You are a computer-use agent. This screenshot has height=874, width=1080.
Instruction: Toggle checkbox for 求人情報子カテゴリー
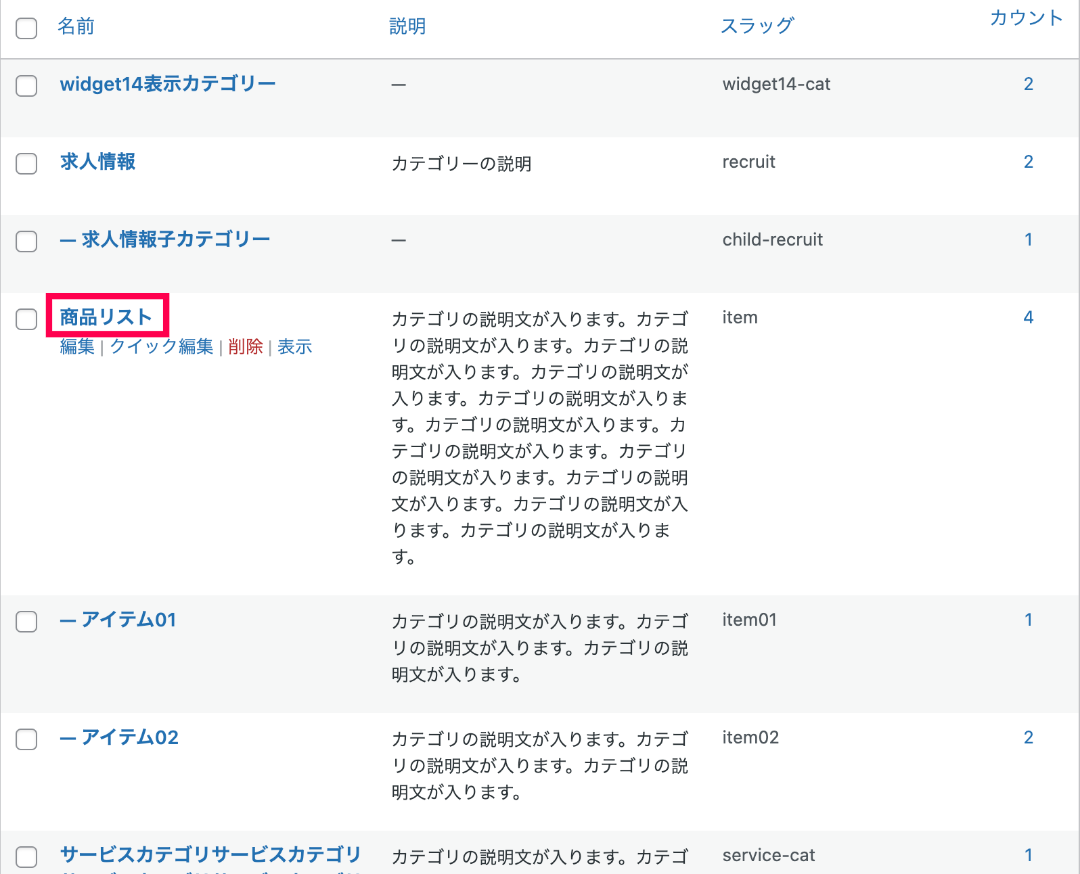26,241
